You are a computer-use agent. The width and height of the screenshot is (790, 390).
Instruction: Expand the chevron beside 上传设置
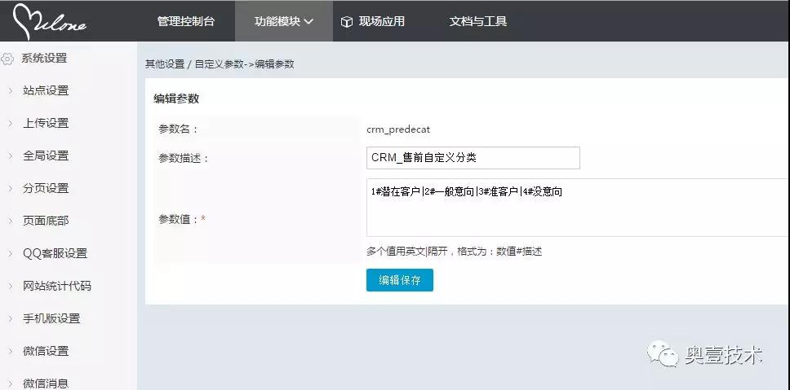10,123
